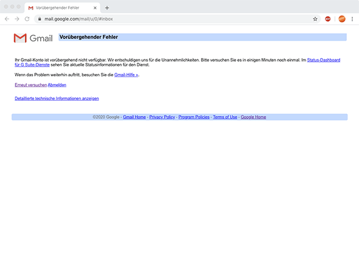Open the Terms of Use footer link
Viewport: 359px width, 275px height.
pyautogui.click(x=225, y=117)
